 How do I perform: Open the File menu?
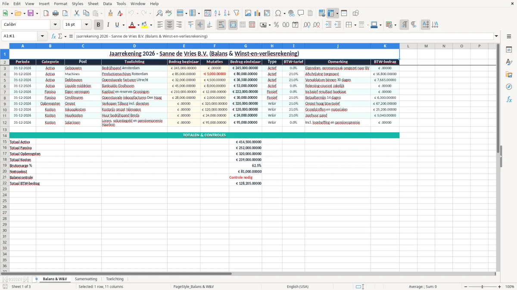coord(6,3)
